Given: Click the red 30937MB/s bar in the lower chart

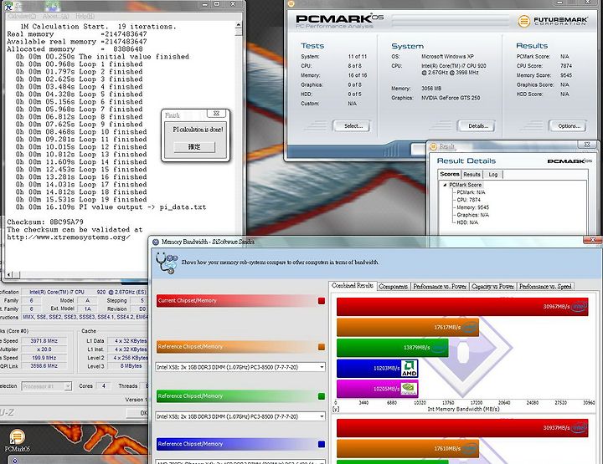Looking at the screenshot, I should (462, 427).
